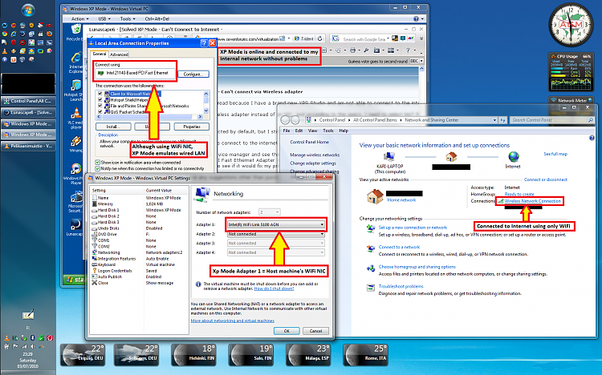602x375 pixels.
Task: Switch to Advanced tab in Connection Properties
Action: click(119, 54)
